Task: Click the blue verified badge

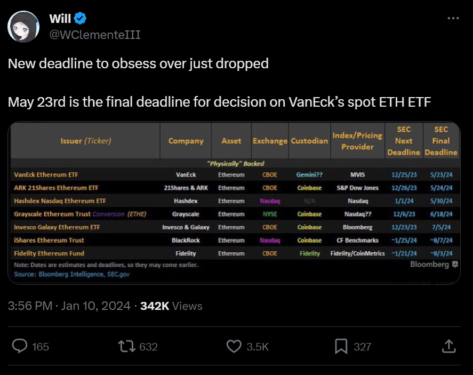Action: click(80, 19)
